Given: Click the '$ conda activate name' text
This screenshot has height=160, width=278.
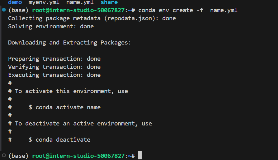Looking at the screenshot, I should pyautogui.click(x=64, y=107).
